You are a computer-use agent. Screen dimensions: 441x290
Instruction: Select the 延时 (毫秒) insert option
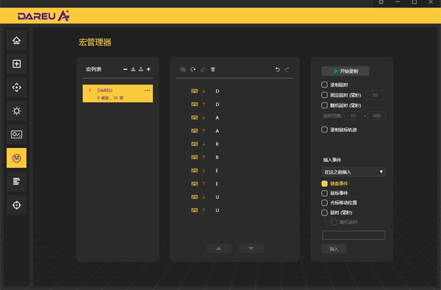click(x=324, y=213)
